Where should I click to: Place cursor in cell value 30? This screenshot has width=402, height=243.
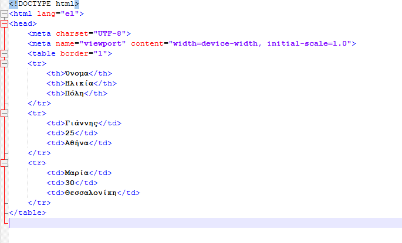point(70,183)
